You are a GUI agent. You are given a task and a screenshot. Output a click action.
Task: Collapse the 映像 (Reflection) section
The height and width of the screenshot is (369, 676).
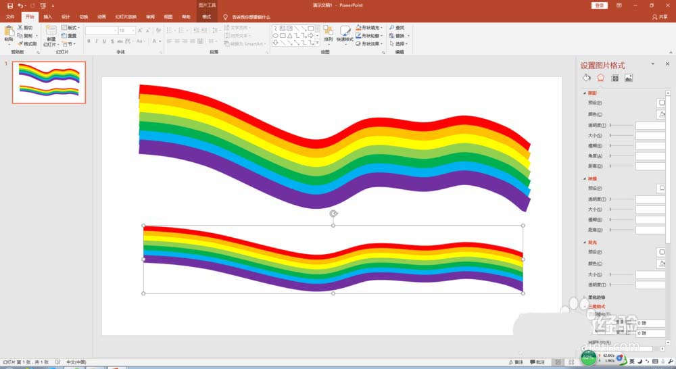tap(592, 178)
